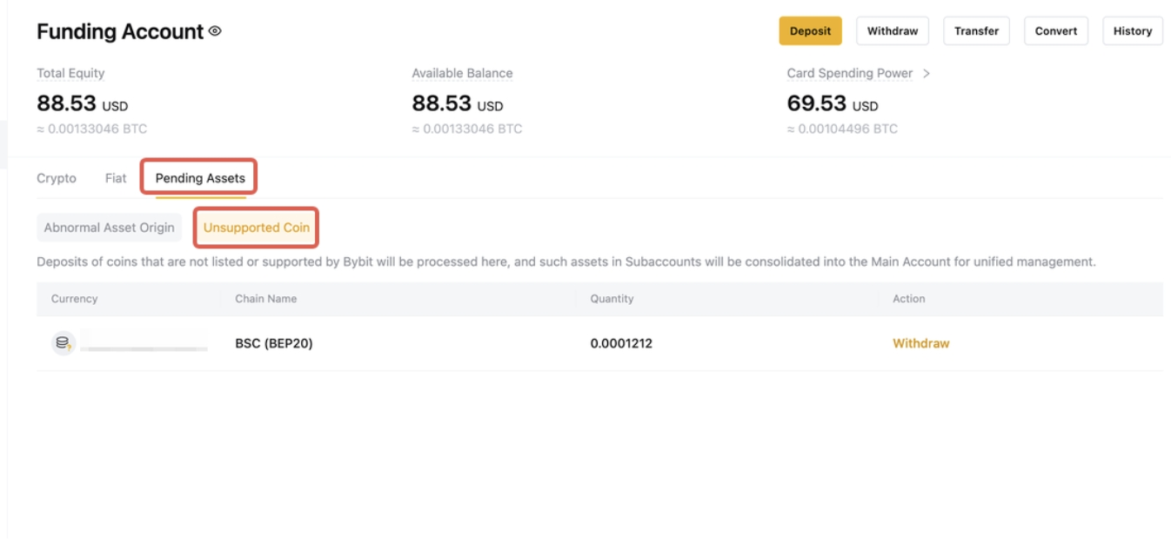Select the Unsupported Coin filter
This screenshot has height=543, width=1171.
pos(257,228)
